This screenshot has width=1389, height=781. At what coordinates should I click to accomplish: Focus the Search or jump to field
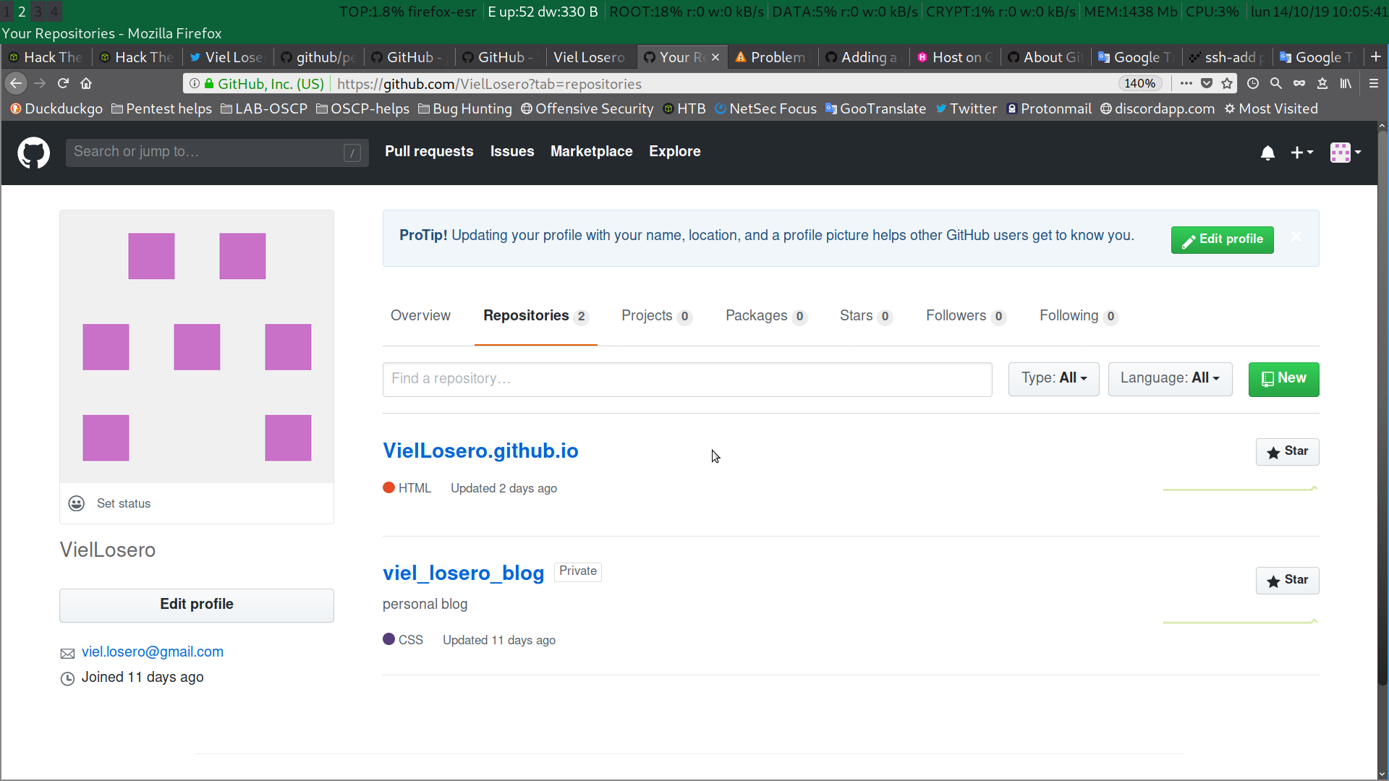pyautogui.click(x=217, y=153)
